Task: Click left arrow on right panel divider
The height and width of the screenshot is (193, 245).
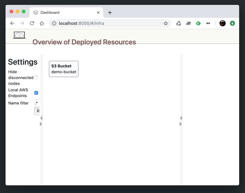Action: [x=181, y=118]
